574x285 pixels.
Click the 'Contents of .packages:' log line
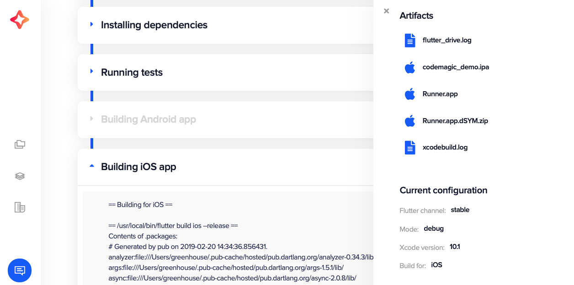point(143,236)
